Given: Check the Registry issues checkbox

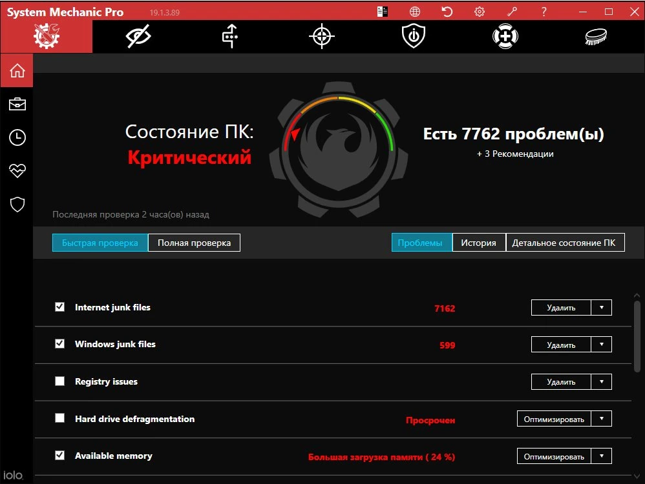Looking at the screenshot, I should point(59,381).
